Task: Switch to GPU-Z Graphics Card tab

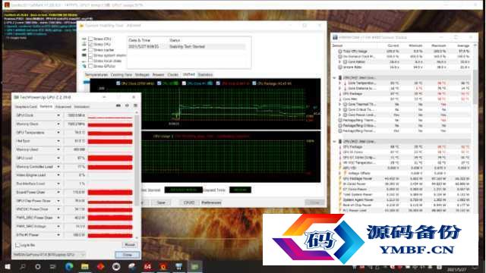Action: [26, 107]
